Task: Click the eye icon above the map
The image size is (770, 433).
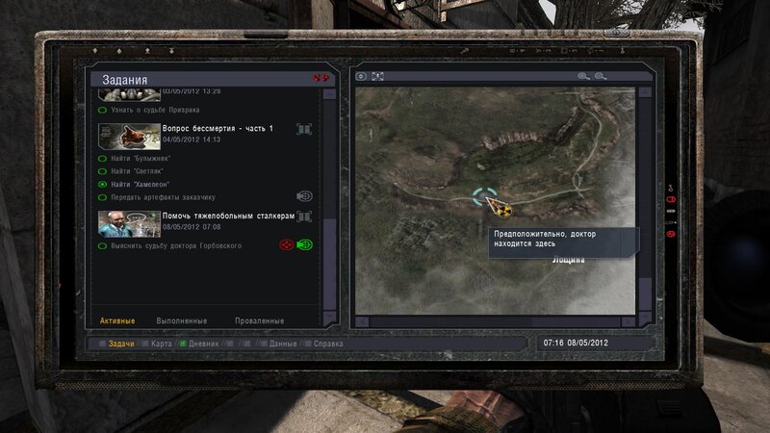Action: click(x=362, y=76)
